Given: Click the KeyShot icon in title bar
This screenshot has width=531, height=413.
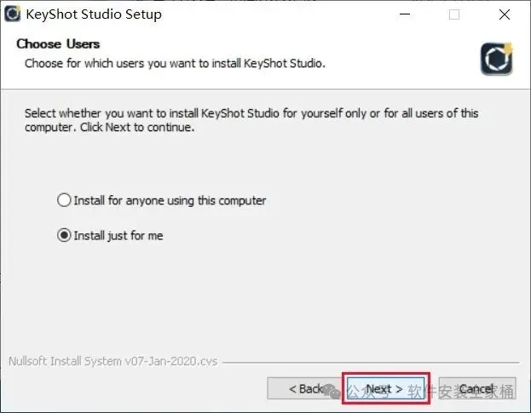Looking at the screenshot, I should pyautogui.click(x=13, y=14).
